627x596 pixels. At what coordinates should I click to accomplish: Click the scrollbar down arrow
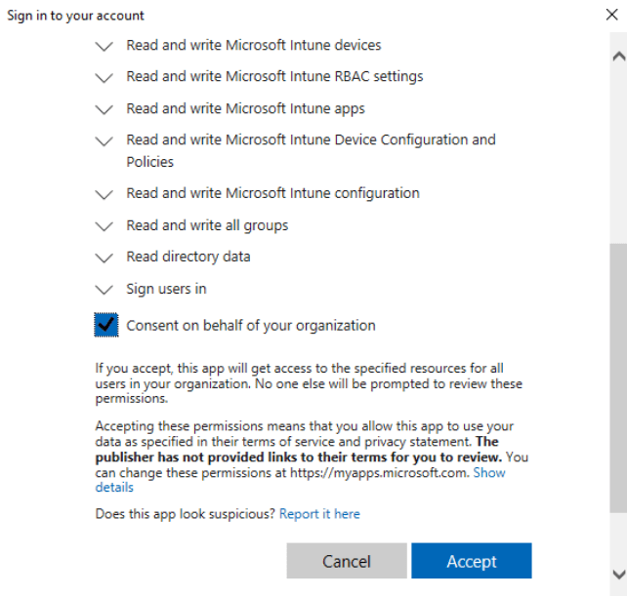617,574
